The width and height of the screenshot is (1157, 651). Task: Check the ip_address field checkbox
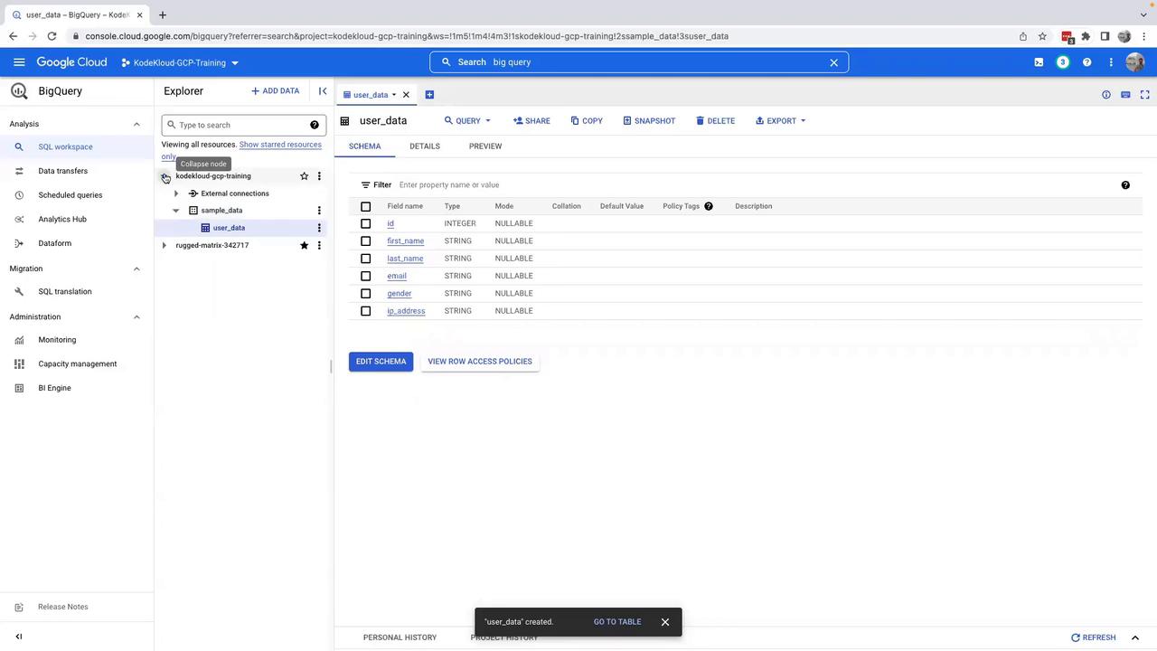[365, 311]
